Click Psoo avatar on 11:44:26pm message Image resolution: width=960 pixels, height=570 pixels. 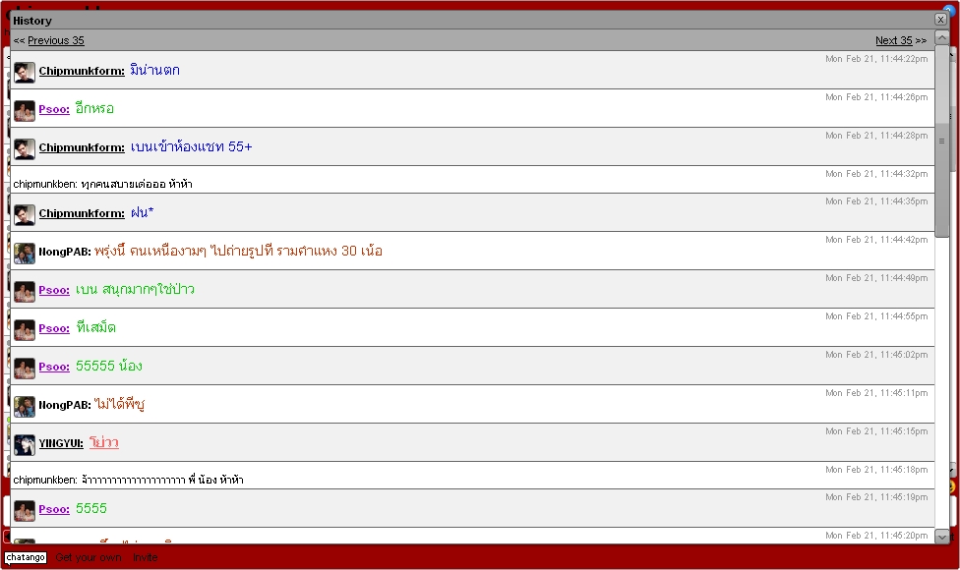coord(25,111)
